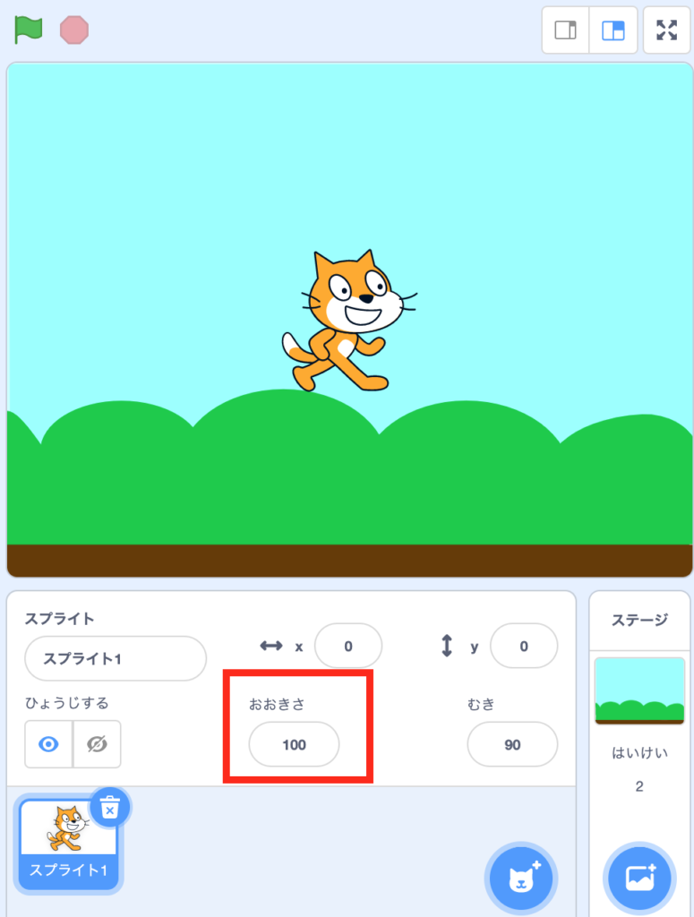Open the choose-a-backdrop button

(x=639, y=878)
